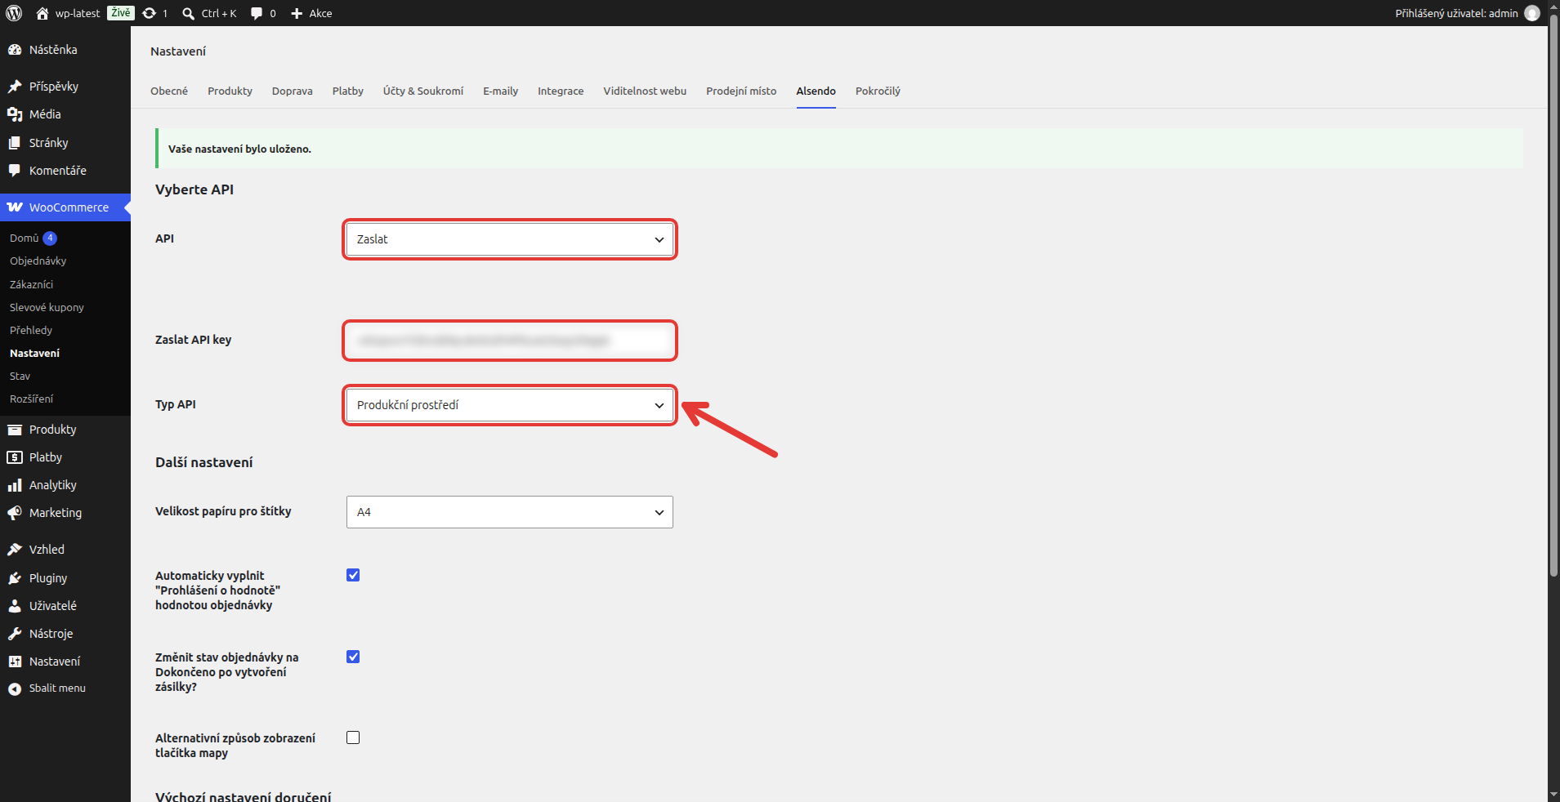Screen dimensions: 1560x802
Task: Open Stránky pages icon
Action: tap(15, 143)
